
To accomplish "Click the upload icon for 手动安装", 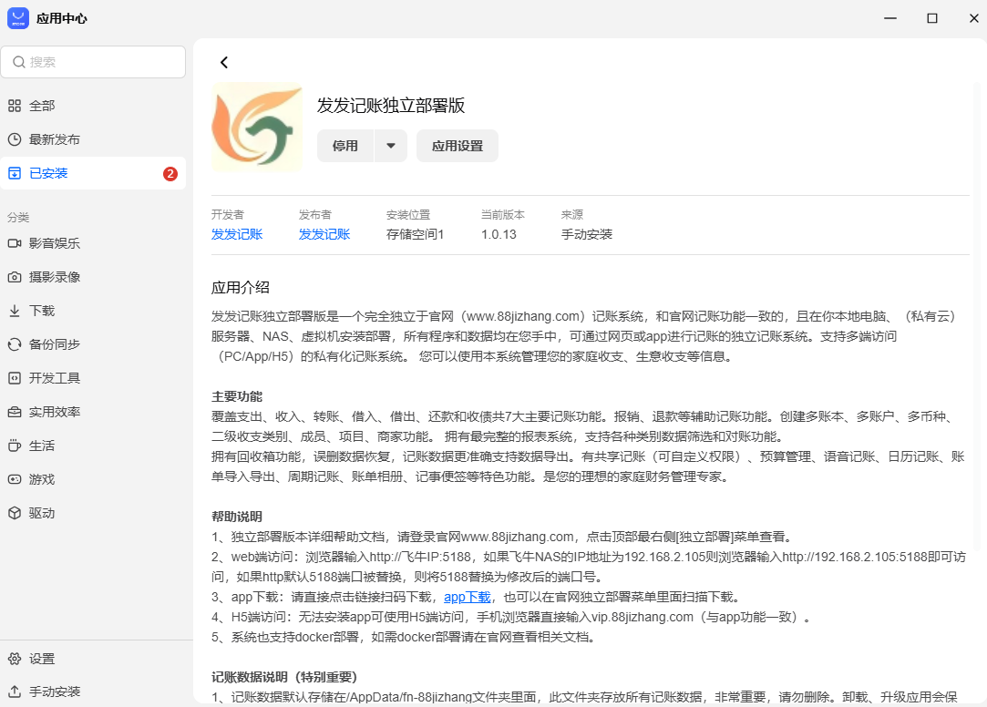I will [15, 692].
